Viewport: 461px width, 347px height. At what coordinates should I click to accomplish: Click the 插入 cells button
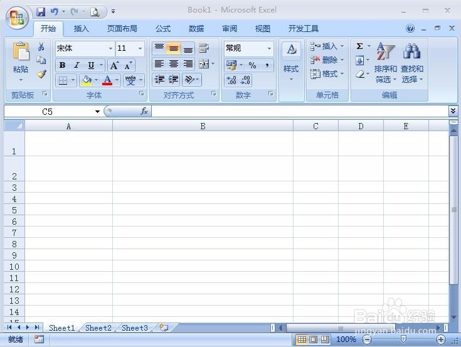point(324,46)
